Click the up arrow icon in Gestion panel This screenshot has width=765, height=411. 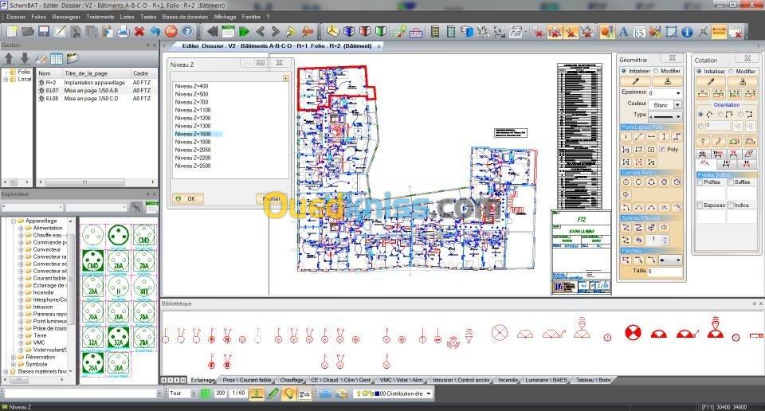click(9, 58)
